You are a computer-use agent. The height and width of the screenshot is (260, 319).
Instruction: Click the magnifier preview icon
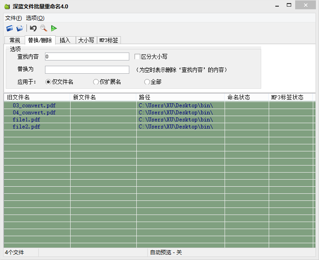44,28
